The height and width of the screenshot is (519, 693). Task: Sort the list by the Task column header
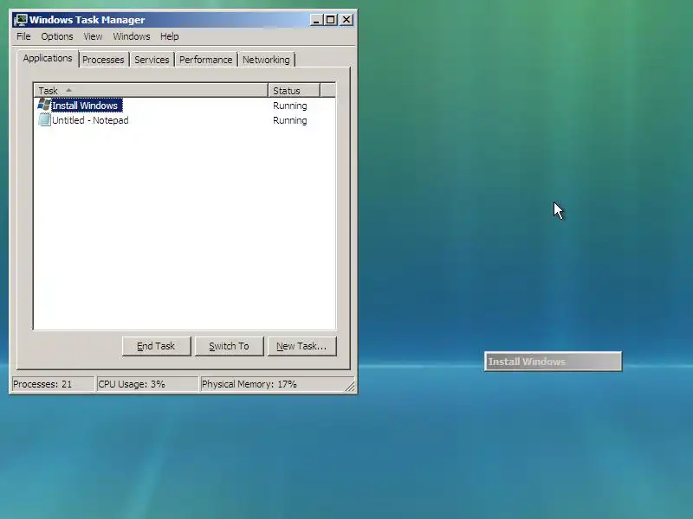pyautogui.click(x=151, y=91)
